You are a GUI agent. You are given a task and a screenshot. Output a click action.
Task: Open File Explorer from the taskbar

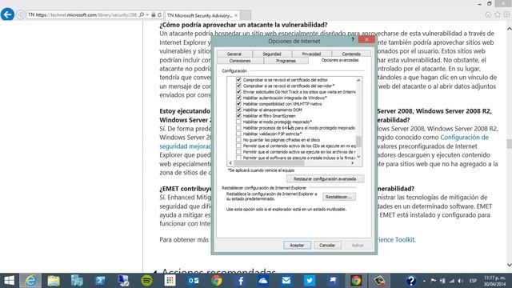(54, 281)
